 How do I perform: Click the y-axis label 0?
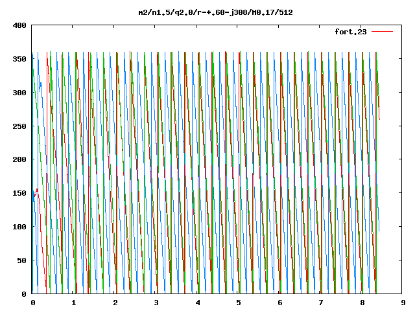[24, 294]
